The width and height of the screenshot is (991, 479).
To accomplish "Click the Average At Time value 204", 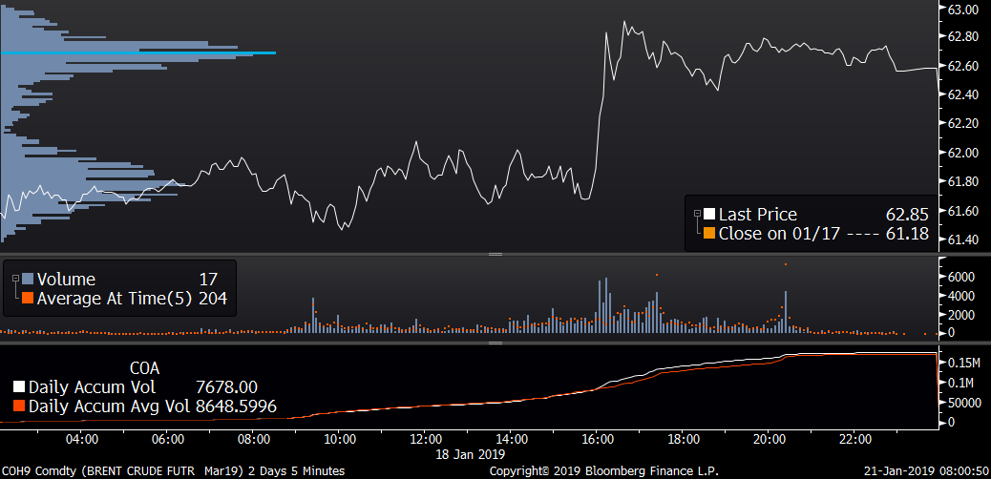I will (212, 299).
